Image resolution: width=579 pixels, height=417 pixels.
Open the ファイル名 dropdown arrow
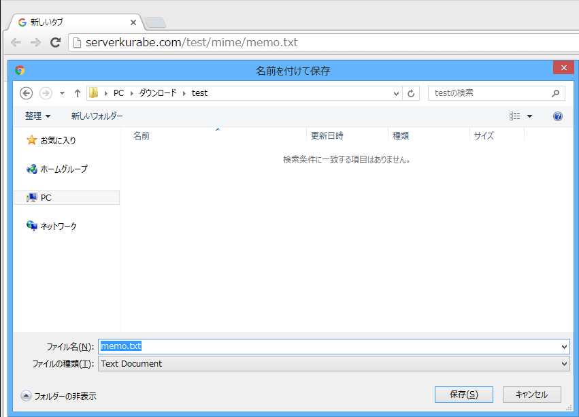coord(564,346)
